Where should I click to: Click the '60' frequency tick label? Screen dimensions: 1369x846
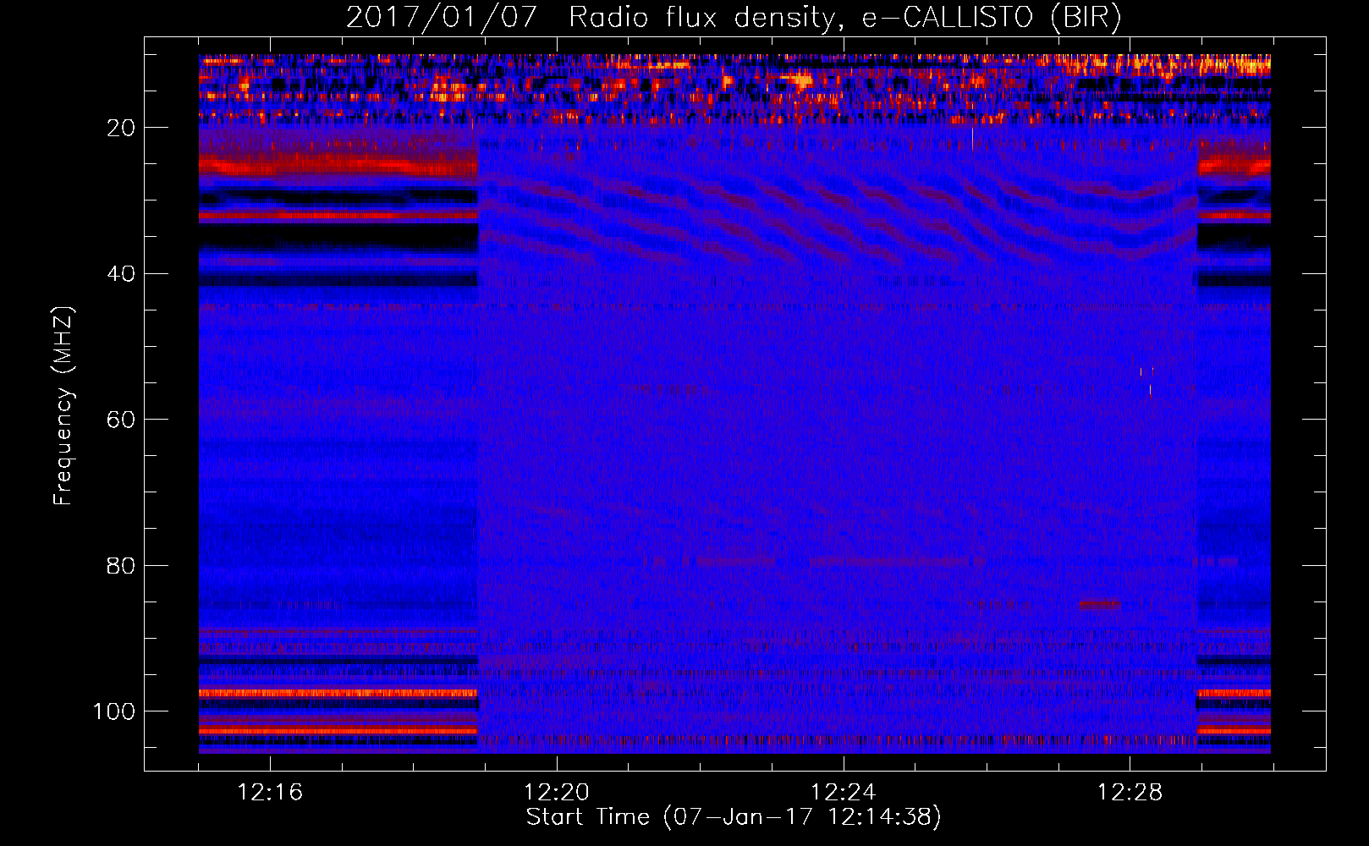coord(121,420)
